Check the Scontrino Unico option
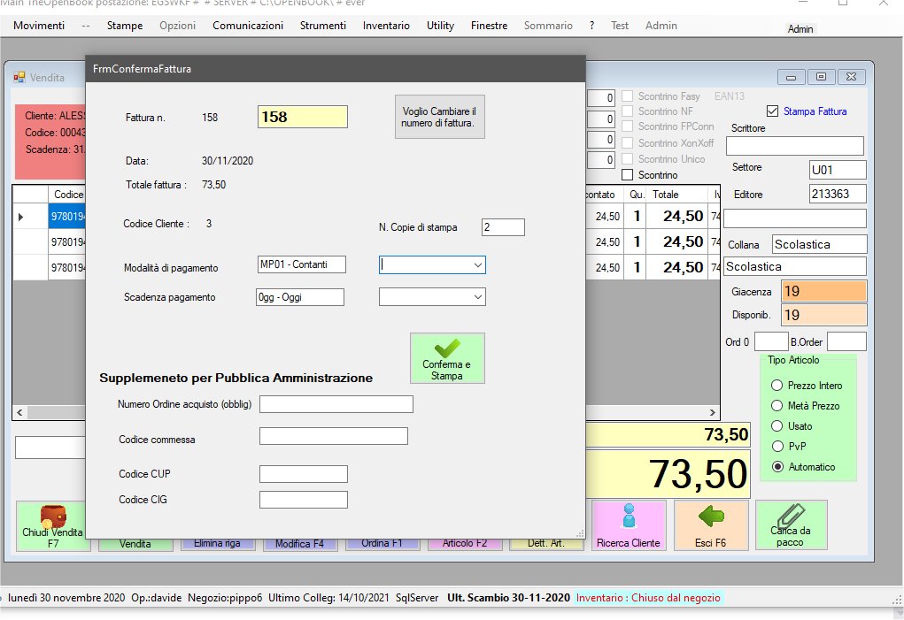This screenshot has width=904, height=620. pyautogui.click(x=628, y=159)
